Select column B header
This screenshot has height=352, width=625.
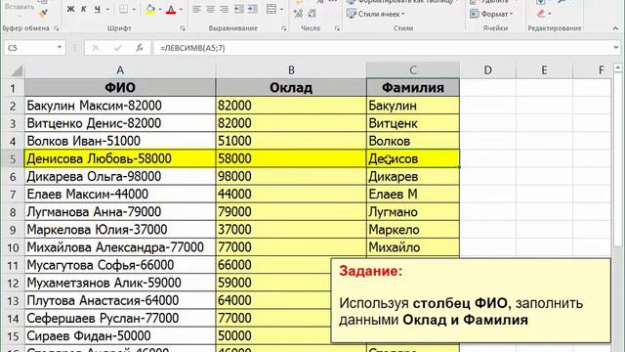click(x=291, y=70)
